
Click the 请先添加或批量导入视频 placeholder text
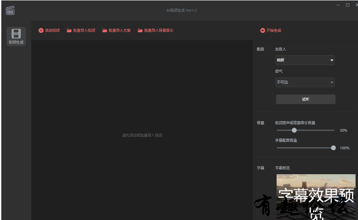pos(142,135)
